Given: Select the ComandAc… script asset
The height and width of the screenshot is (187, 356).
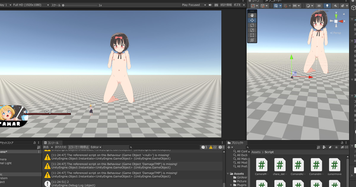Looking at the screenshot, I should [298, 167].
